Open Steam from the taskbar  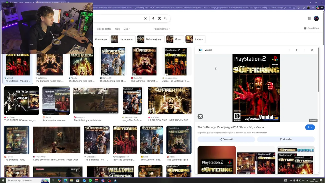coord(115,180)
